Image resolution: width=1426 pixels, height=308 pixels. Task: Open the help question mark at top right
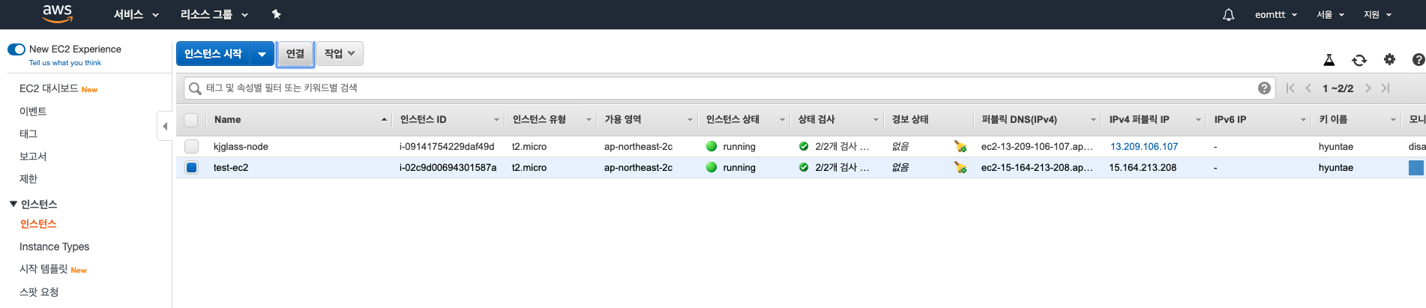coord(1419,60)
